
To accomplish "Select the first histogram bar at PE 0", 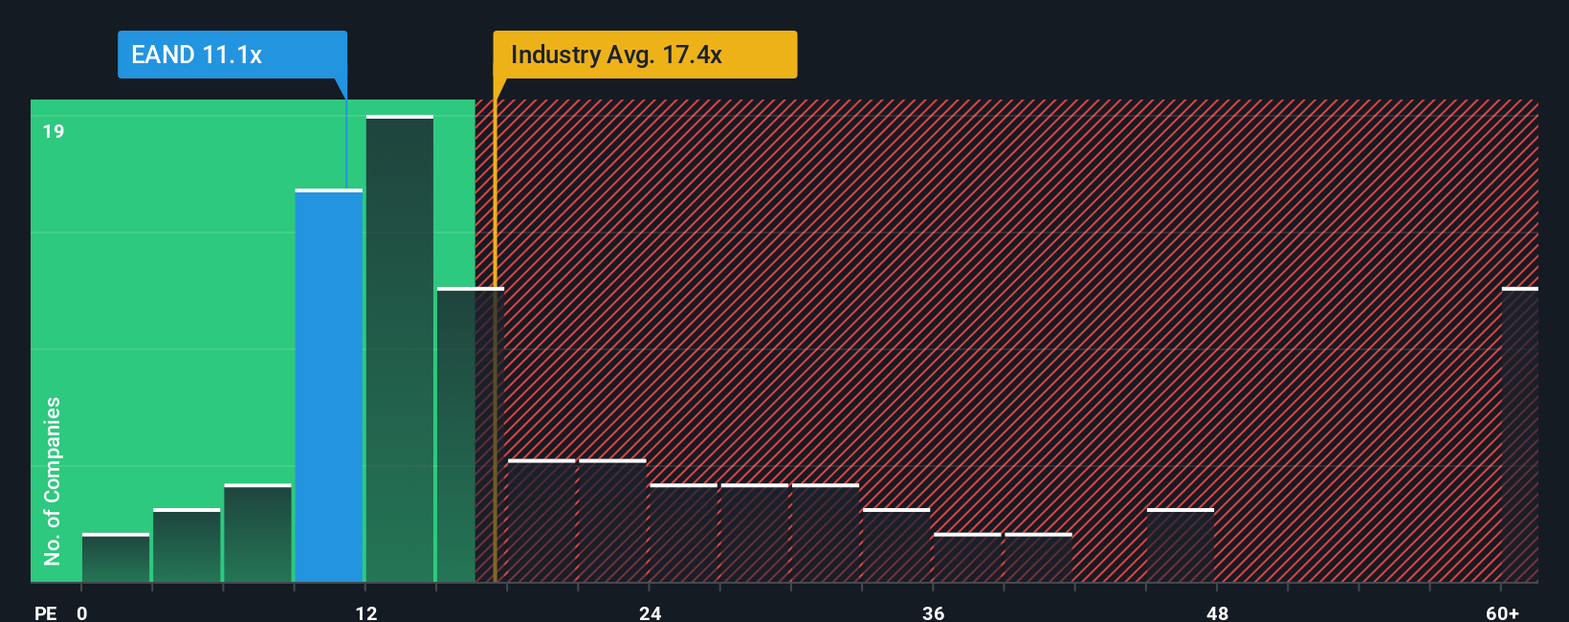I will coord(116,558).
